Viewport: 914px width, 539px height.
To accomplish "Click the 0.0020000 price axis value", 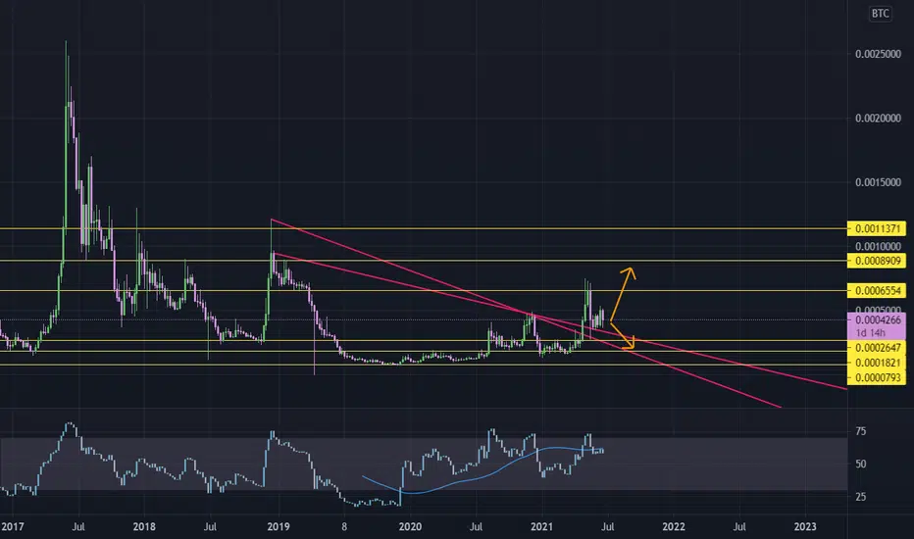I will coord(878,119).
